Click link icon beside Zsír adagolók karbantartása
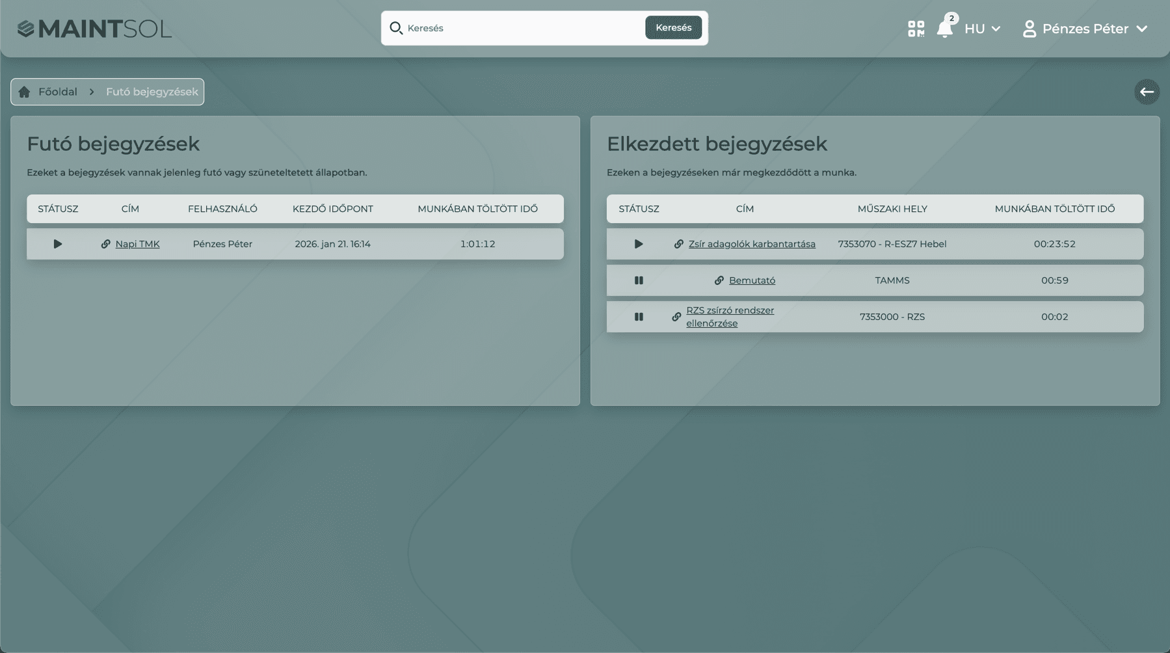Screen dimensions: 1170x653 pos(678,244)
